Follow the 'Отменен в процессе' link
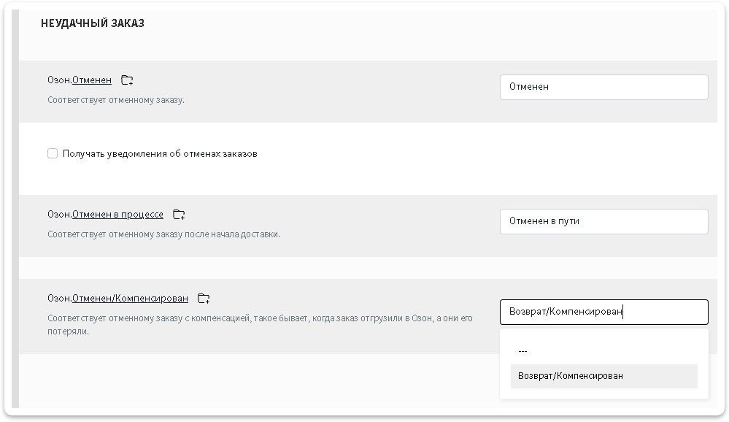This screenshot has height=422, width=729. point(117,215)
